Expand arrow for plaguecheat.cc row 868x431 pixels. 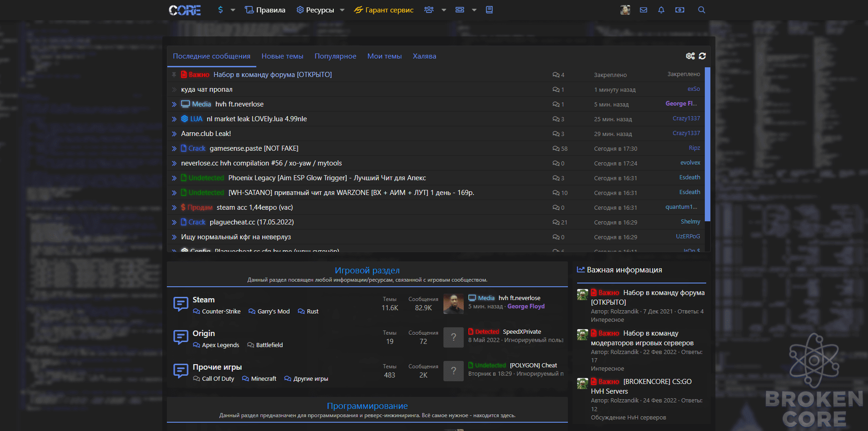174,222
